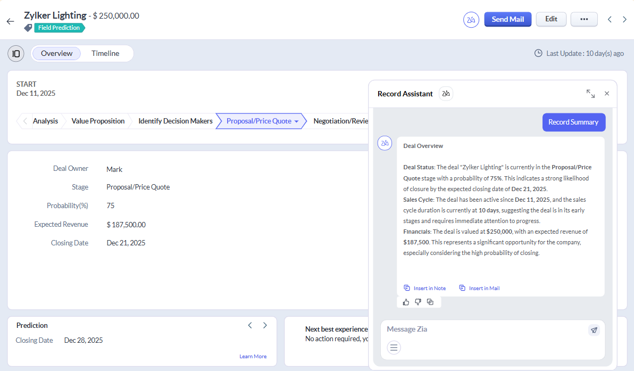Open the Learn More link
This screenshot has width=634, height=371.
(x=253, y=357)
